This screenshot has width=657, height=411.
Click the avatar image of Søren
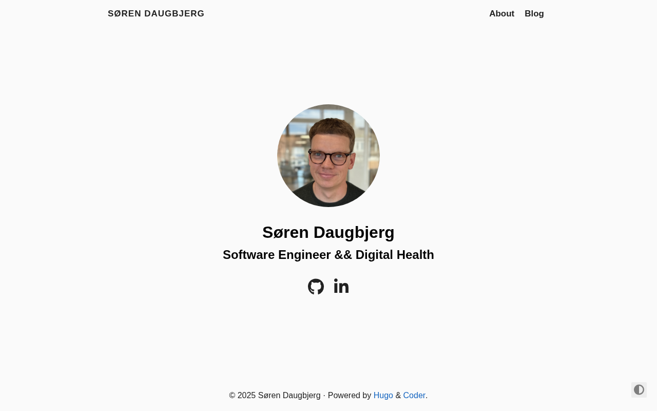[x=328, y=156]
